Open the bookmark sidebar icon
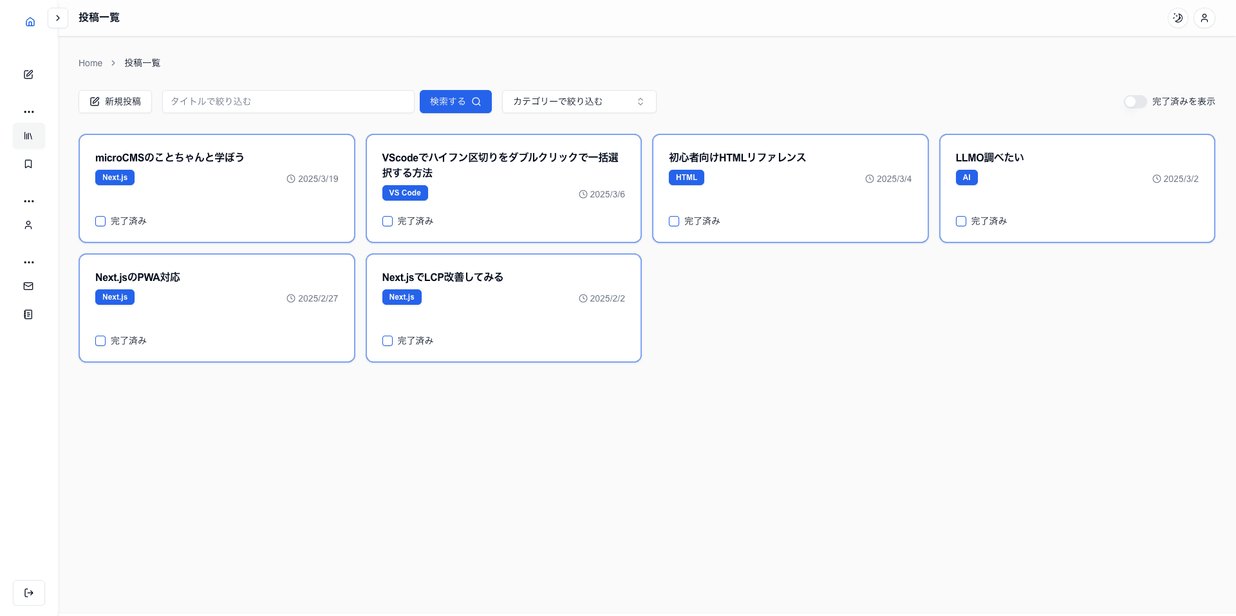The height and width of the screenshot is (616, 1236). 28,164
